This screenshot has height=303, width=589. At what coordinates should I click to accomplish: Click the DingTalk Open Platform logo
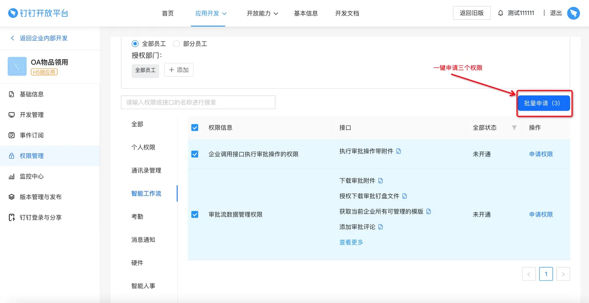click(x=38, y=13)
